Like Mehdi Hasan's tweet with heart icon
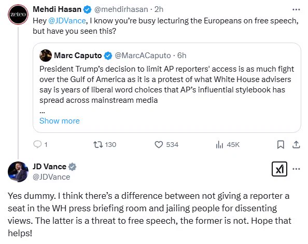308x244 pixels. 159,144
